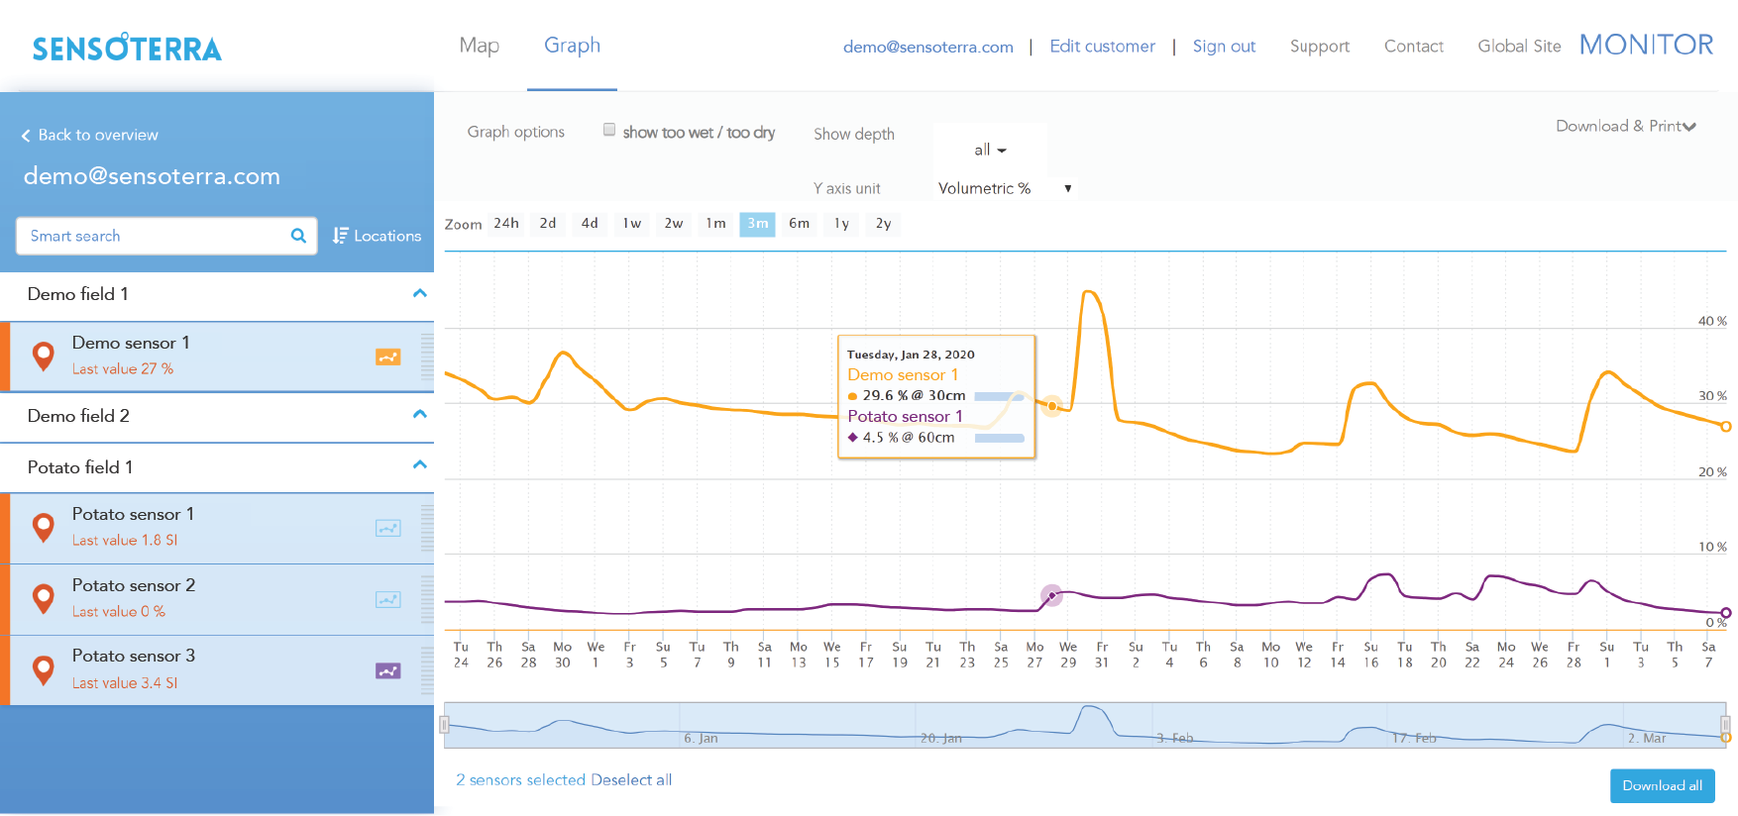
Task: Set zoom to 1y
Action: coord(841,224)
